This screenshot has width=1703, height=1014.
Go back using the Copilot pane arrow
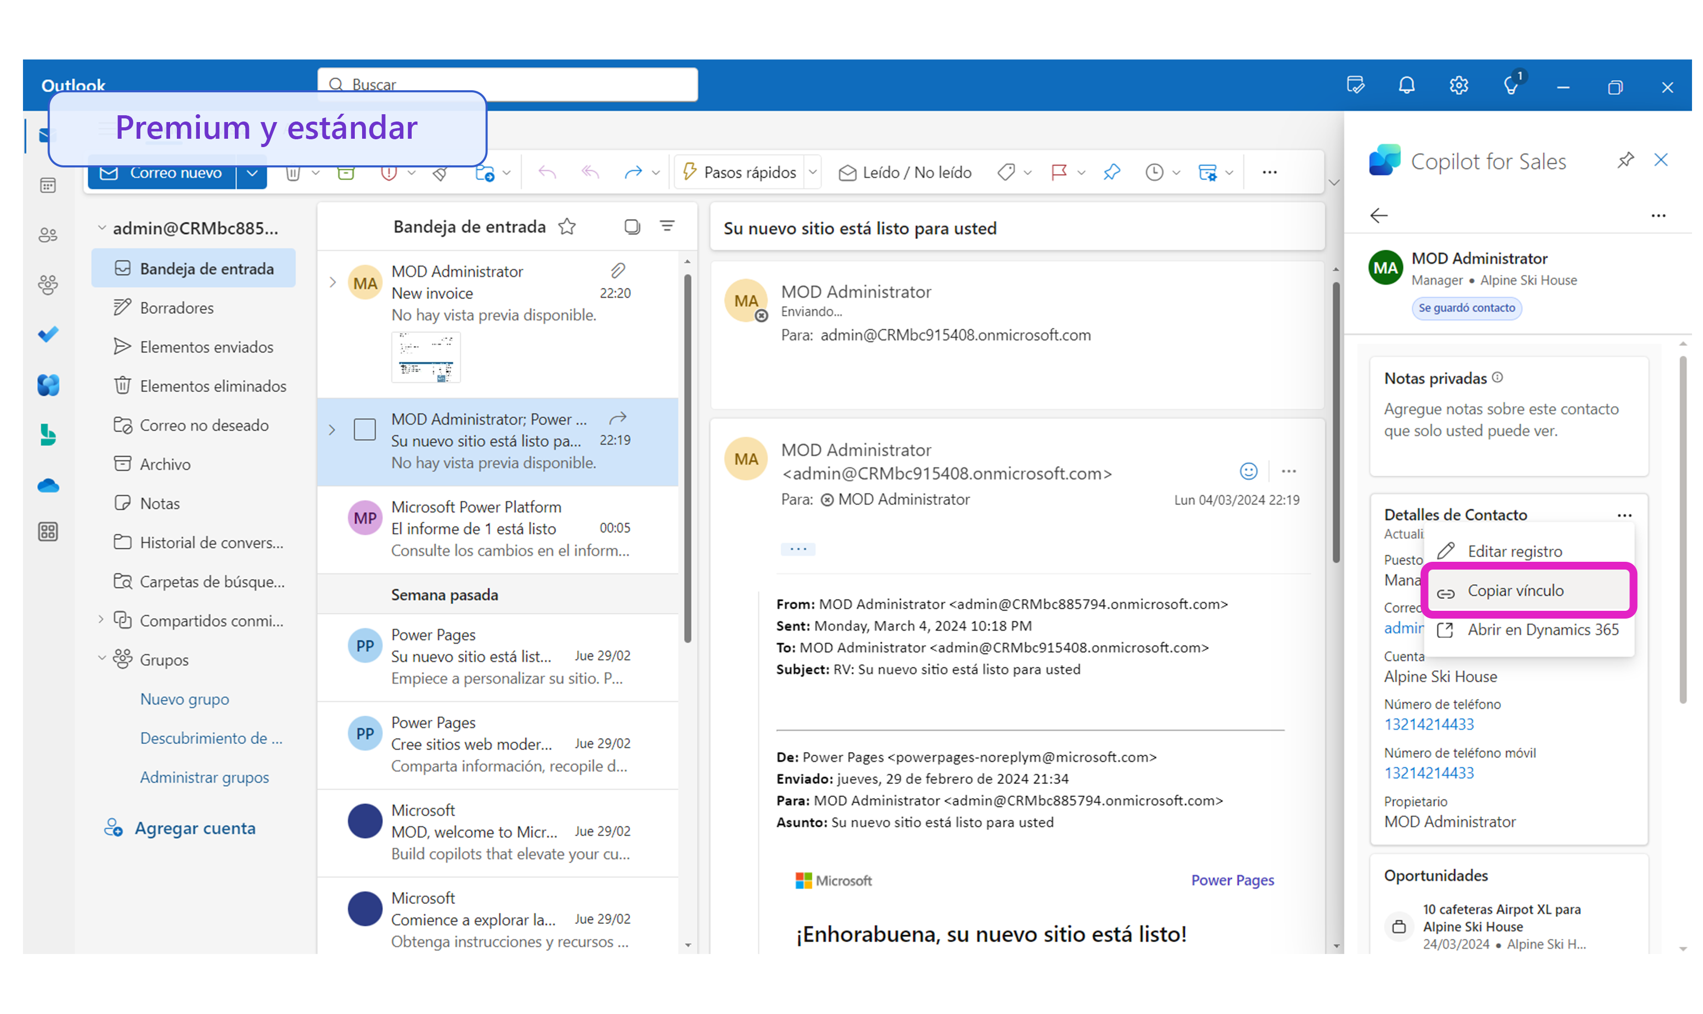1378,216
